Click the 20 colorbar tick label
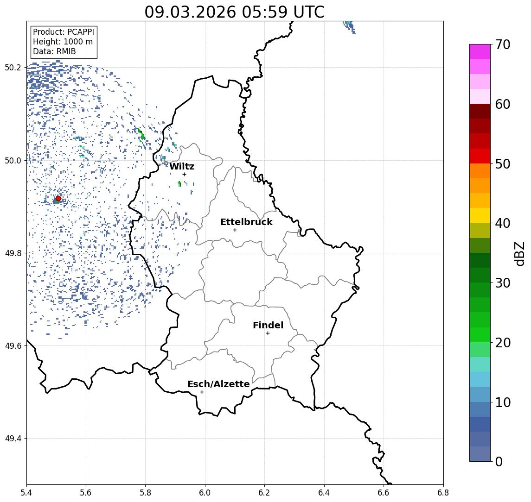 coord(503,342)
